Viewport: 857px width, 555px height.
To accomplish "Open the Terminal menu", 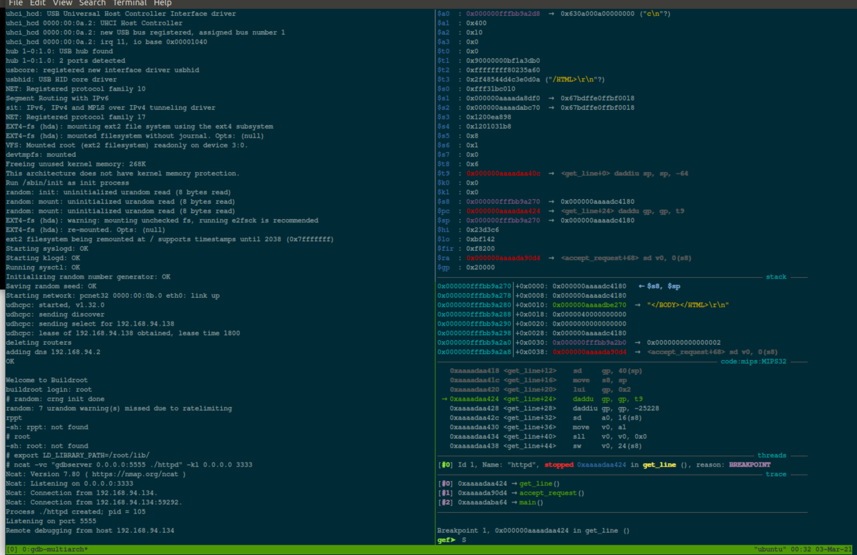I will pos(129,3).
